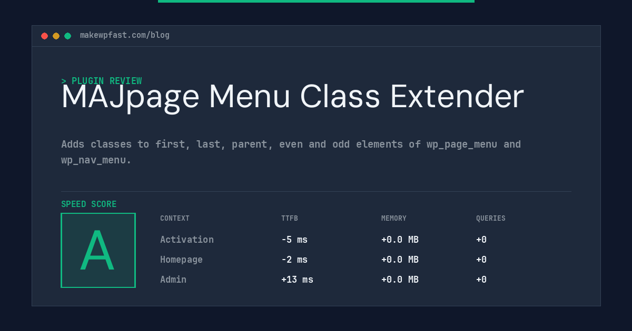The width and height of the screenshot is (632, 331).
Task: Click the grade A score badge
Action: tap(98, 250)
